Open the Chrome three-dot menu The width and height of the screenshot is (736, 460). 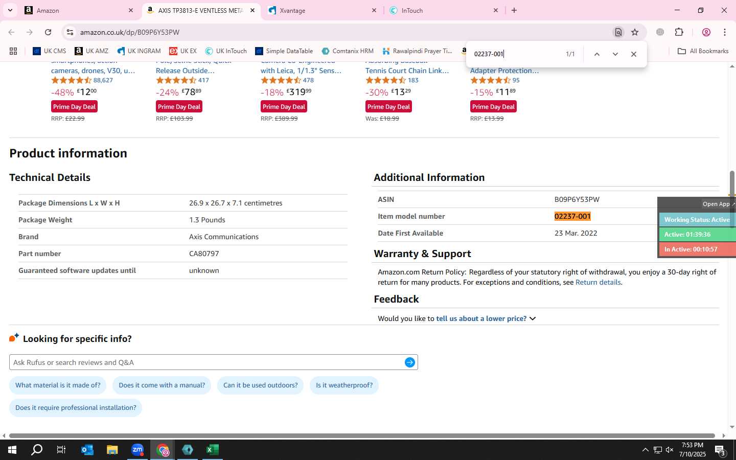point(725,32)
